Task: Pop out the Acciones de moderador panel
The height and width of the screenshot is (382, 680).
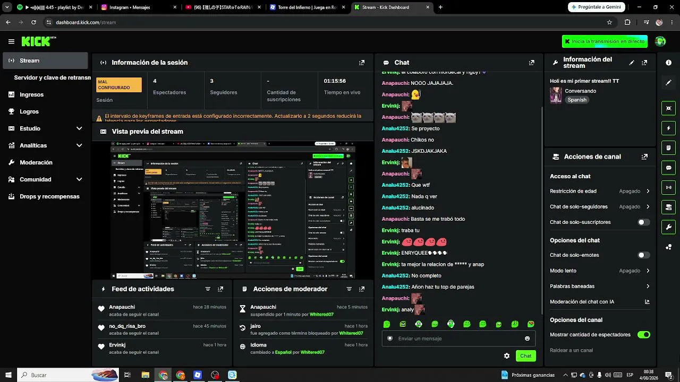Action: pos(362,289)
